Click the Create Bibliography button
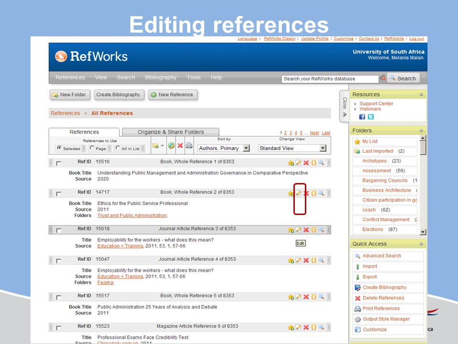Screen dimensions: 458x344 point(119,95)
